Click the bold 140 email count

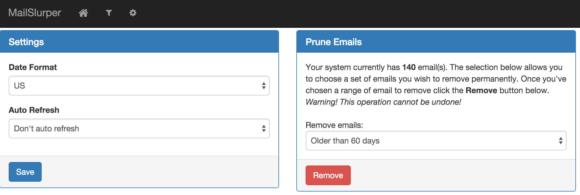click(409, 67)
